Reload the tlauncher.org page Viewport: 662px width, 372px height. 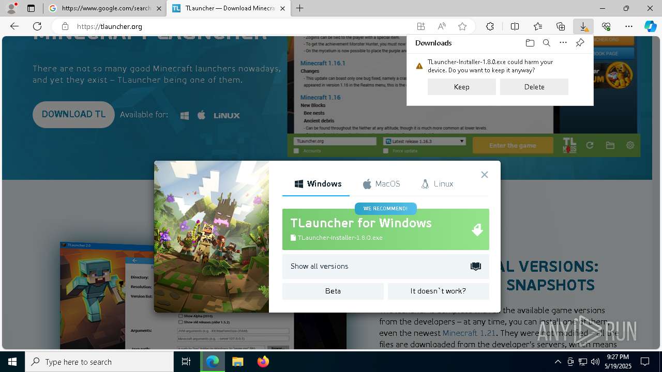37,26
